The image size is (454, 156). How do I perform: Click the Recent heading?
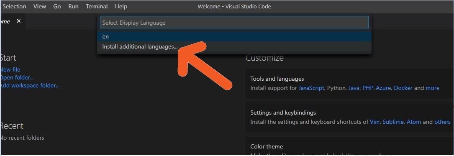click(x=12, y=126)
